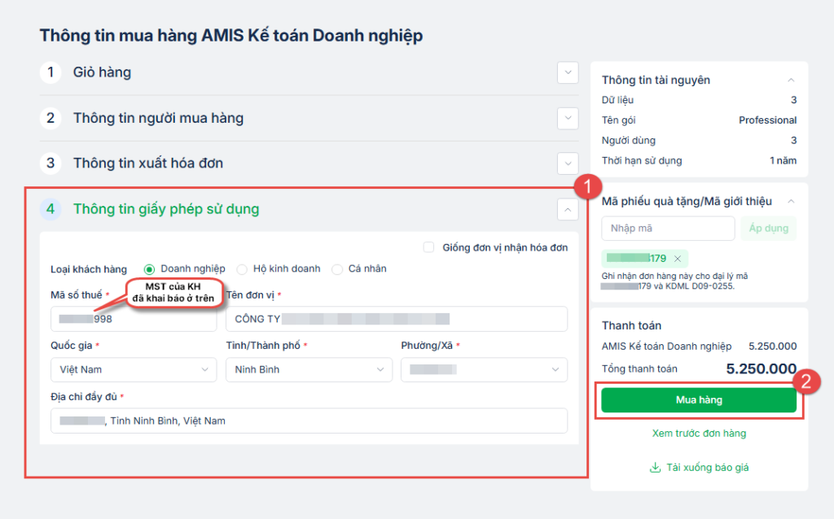Click the Địa chỉ đầy đủ field
834x519 pixels.
(x=309, y=421)
